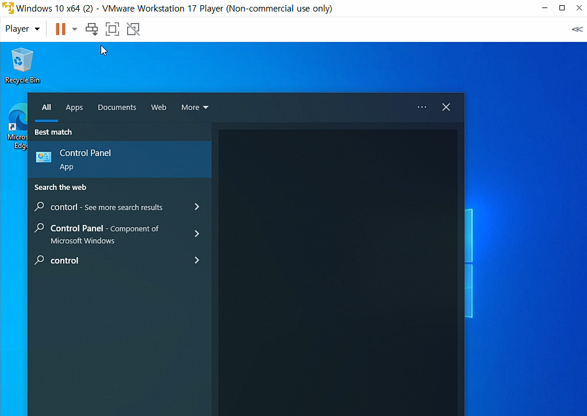Expand arrow for 'control' suggestion
The width and height of the screenshot is (587, 416).
(x=197, y=261)
